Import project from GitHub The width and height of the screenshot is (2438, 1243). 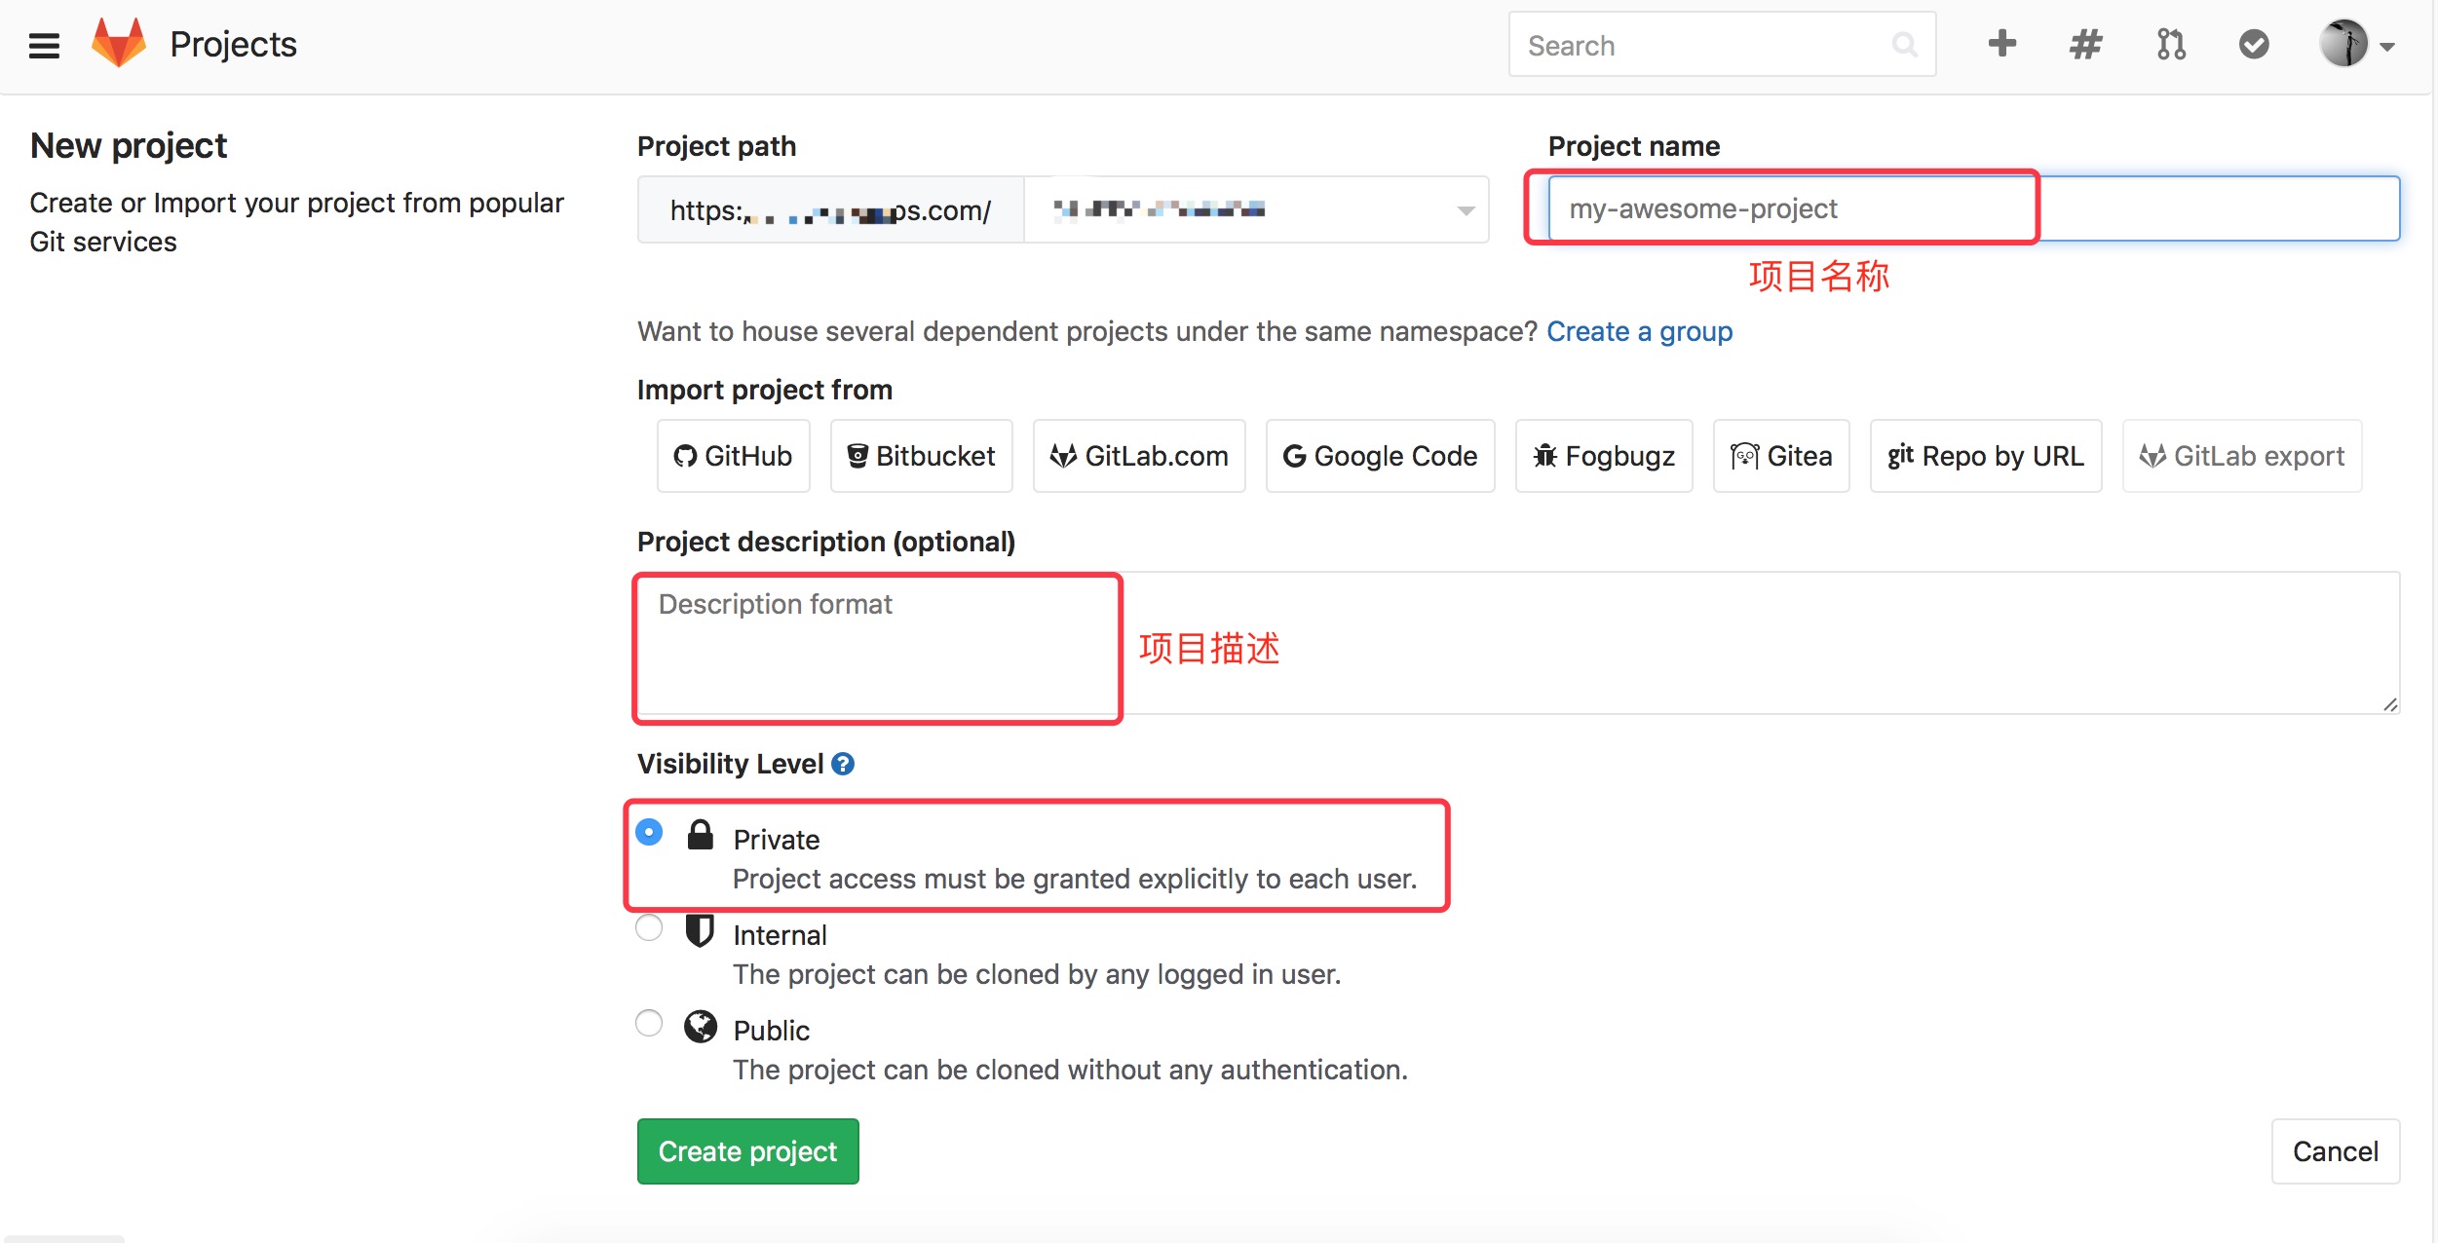(733, 456)
